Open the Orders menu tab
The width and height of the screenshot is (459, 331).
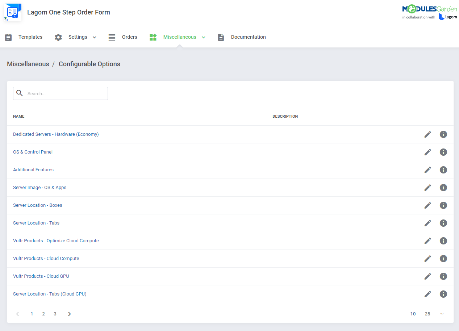point(123,37)
